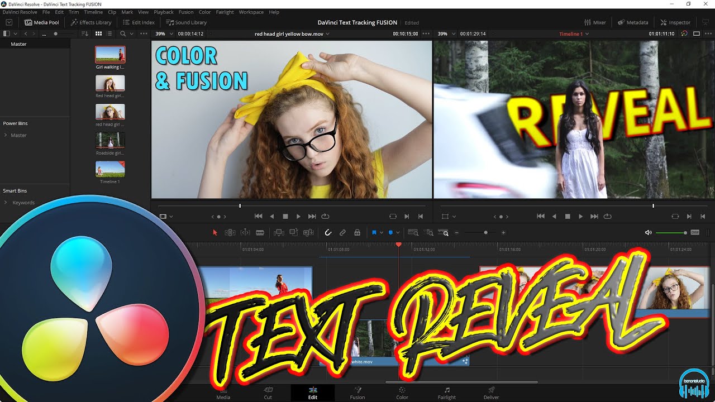This screenshot has width=715, height=402.
Task: Stop playback in the timeline viewer
Action: tap(568, 216)
